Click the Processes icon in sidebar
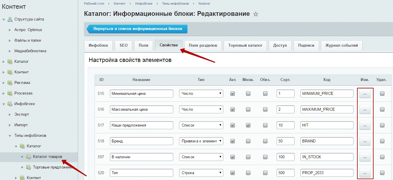The width and height of the screenshot is (393, 180). coord(10,93)
